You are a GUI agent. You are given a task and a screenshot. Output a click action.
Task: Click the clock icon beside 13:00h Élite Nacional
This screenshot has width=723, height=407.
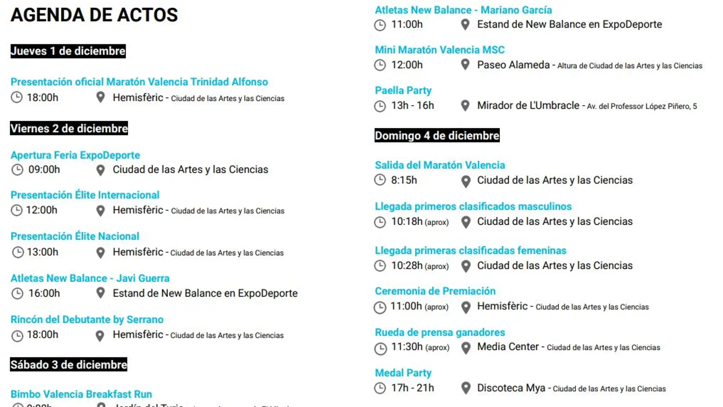point(18,252)
